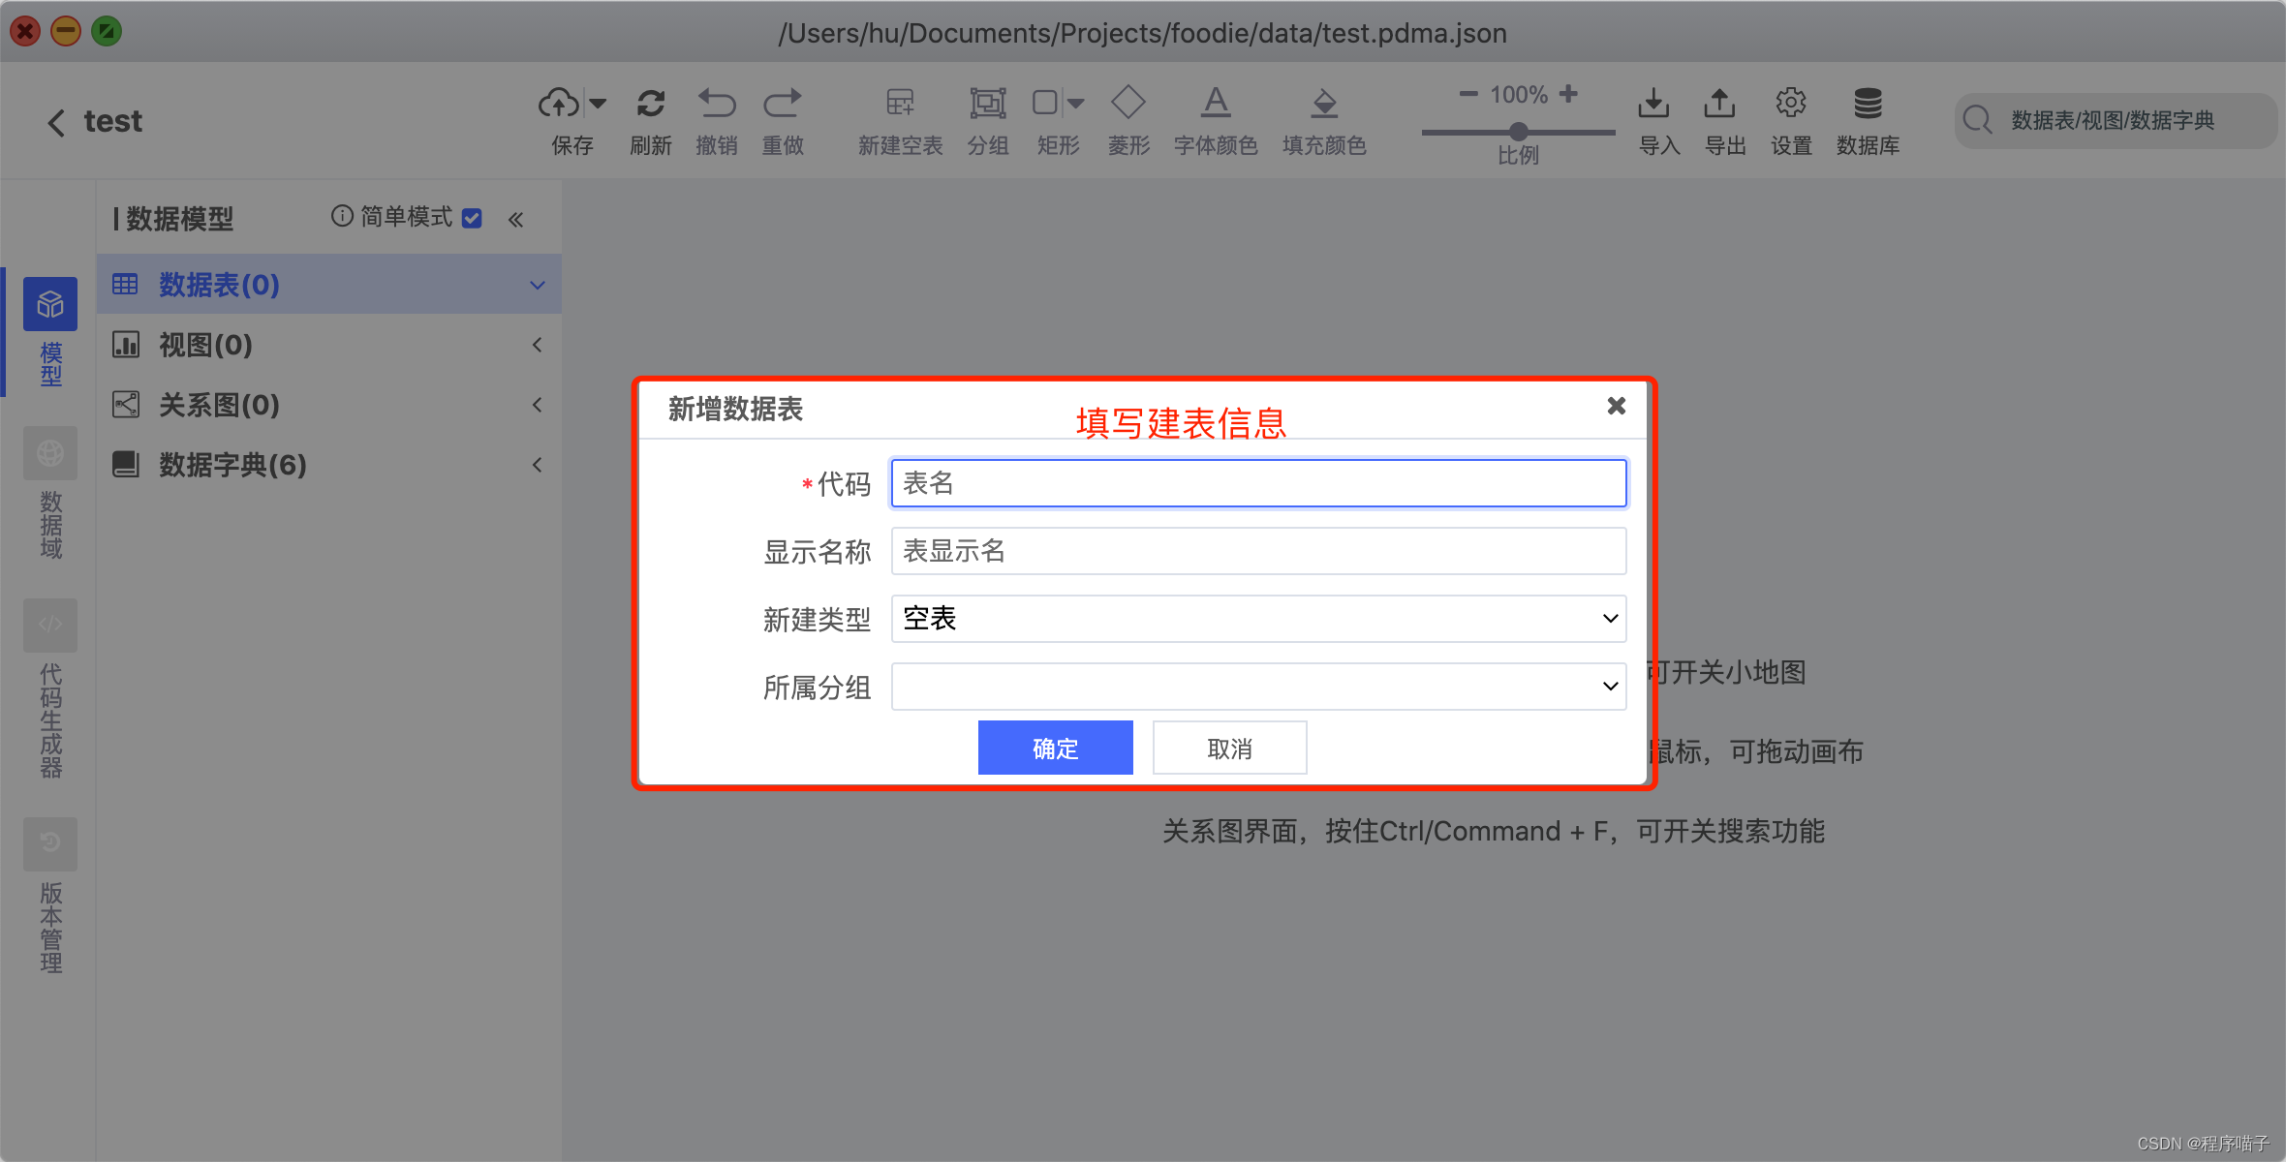The image size is (2286, 1162).
Task: Click the macOS red close window button
Action: point(25,31)
